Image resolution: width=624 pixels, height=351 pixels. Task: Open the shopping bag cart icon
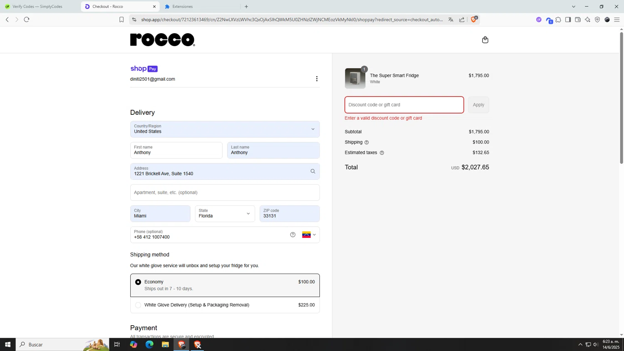pos(485,40)
